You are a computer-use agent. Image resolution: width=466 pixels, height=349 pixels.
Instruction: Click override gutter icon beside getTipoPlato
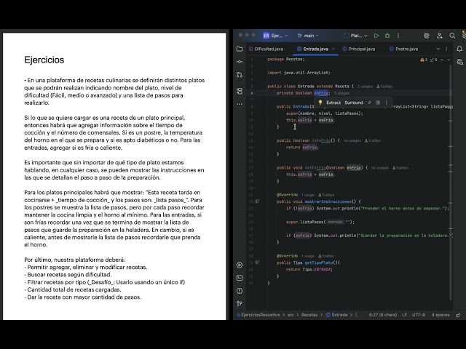[257, 262]
